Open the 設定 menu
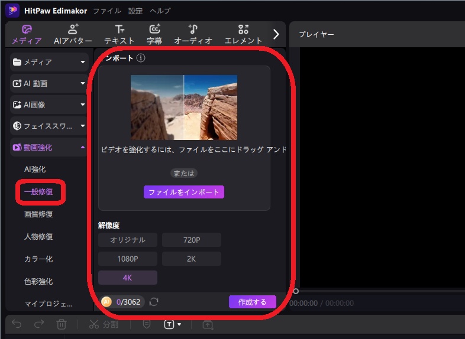Screen dimensions: 465x339 pos(135,11)
